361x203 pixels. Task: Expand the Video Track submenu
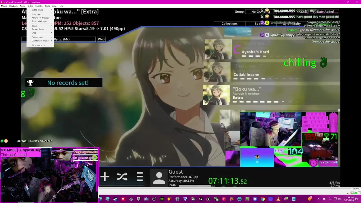tap(40, 10)
